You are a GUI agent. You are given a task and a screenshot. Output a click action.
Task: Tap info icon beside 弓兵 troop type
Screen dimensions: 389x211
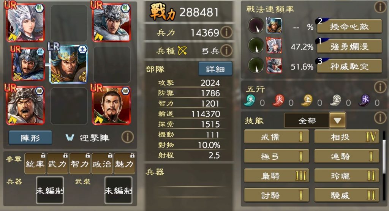tap(226, 50)
